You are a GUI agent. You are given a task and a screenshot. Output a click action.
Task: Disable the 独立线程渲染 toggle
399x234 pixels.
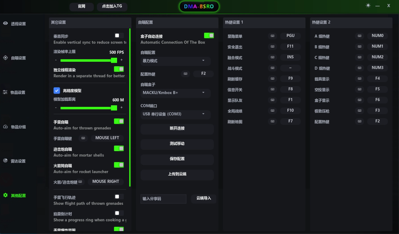coord(119,69)
